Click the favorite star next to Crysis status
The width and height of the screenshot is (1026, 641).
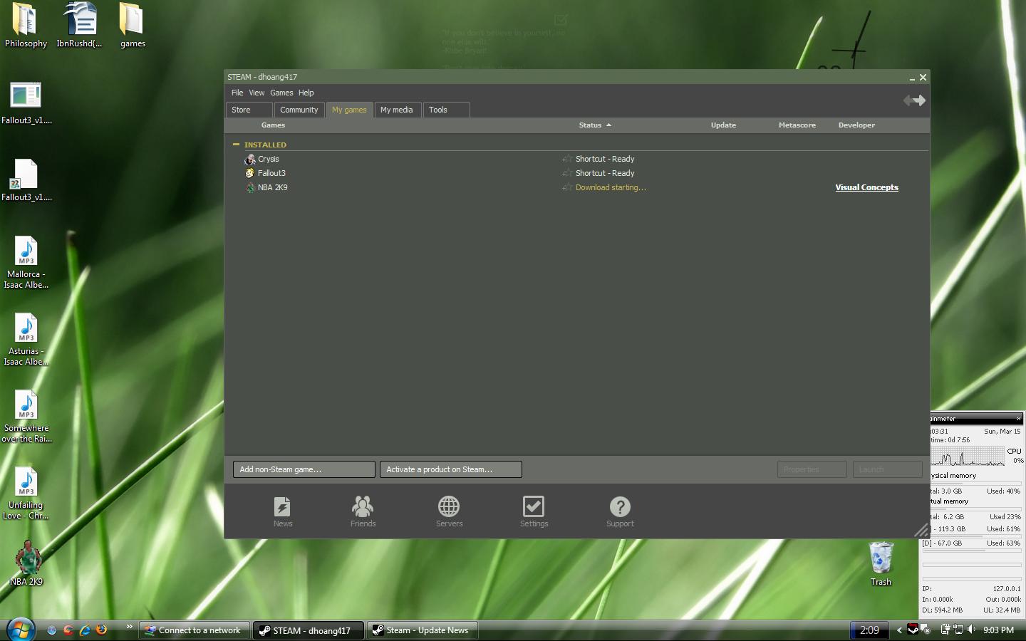tap(567, 159)
